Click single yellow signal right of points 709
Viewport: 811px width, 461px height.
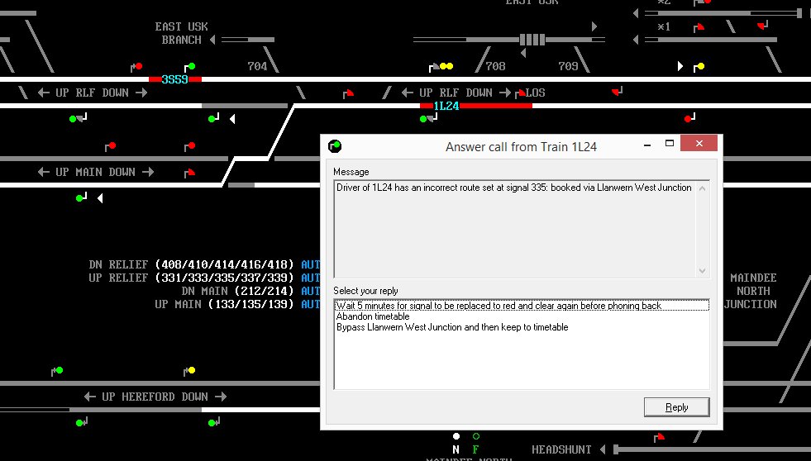pos(700,67)
